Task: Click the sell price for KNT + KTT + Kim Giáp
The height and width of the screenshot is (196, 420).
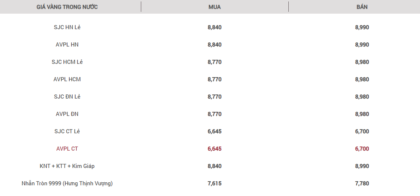Action: tap(362, 166)
